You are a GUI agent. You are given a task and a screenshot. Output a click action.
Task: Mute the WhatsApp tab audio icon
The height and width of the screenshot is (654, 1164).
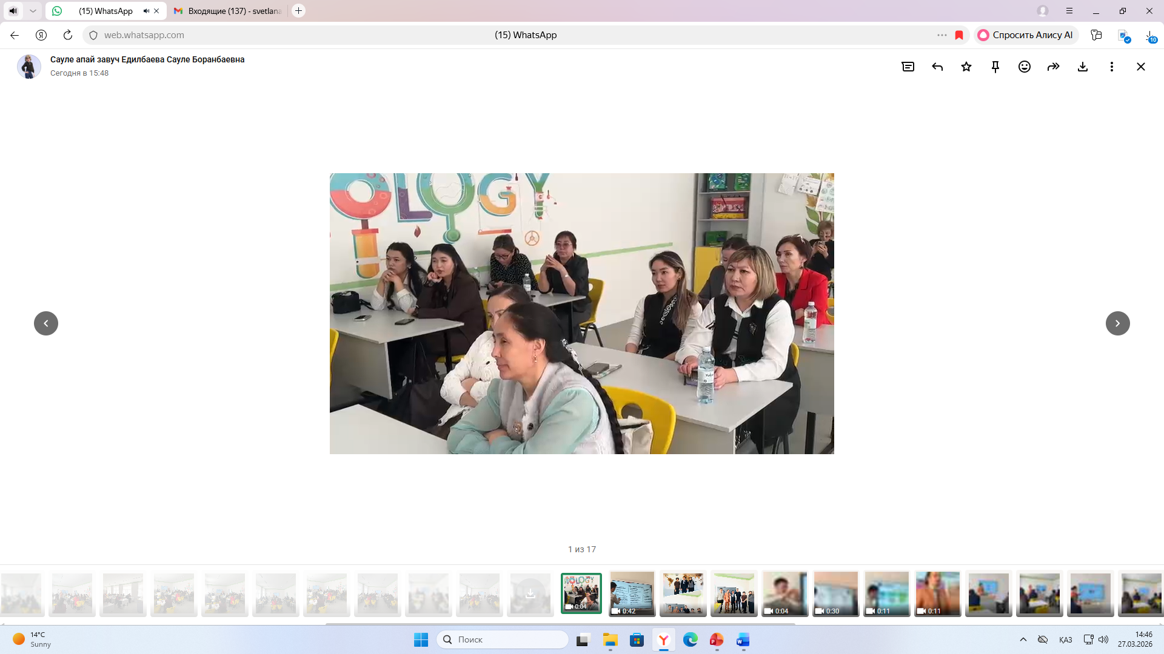146,11
